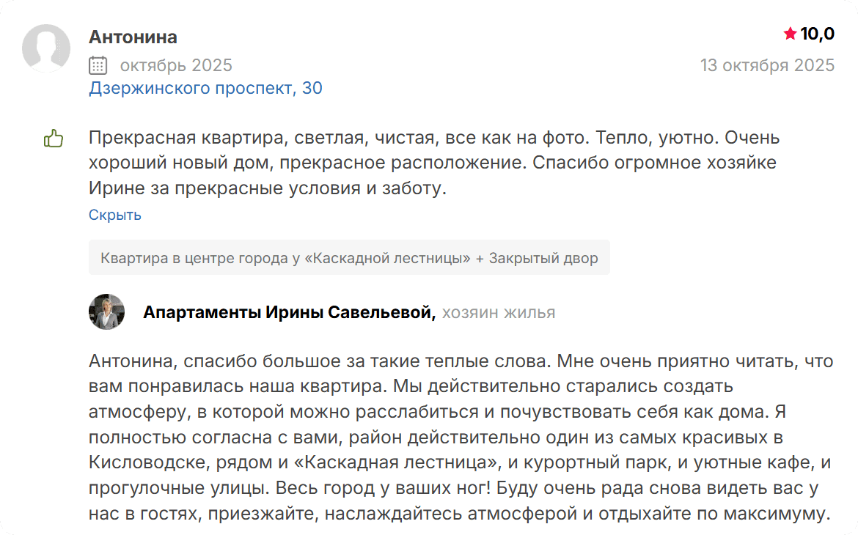Click Антонина's blank profile avatar
Viewport: 858px width, 535px height.
46,48
